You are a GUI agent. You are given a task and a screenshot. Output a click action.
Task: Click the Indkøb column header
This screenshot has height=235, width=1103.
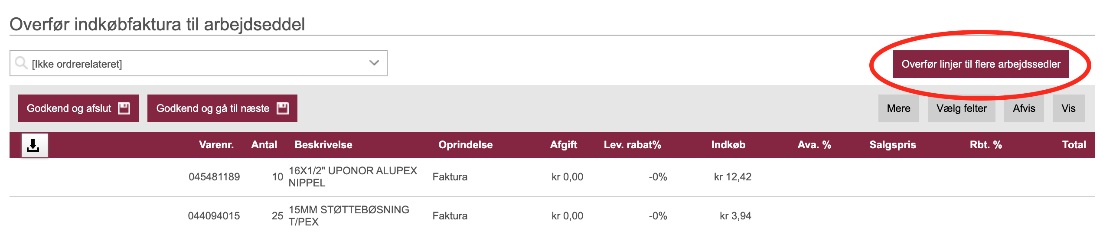[x=728, y=145]
